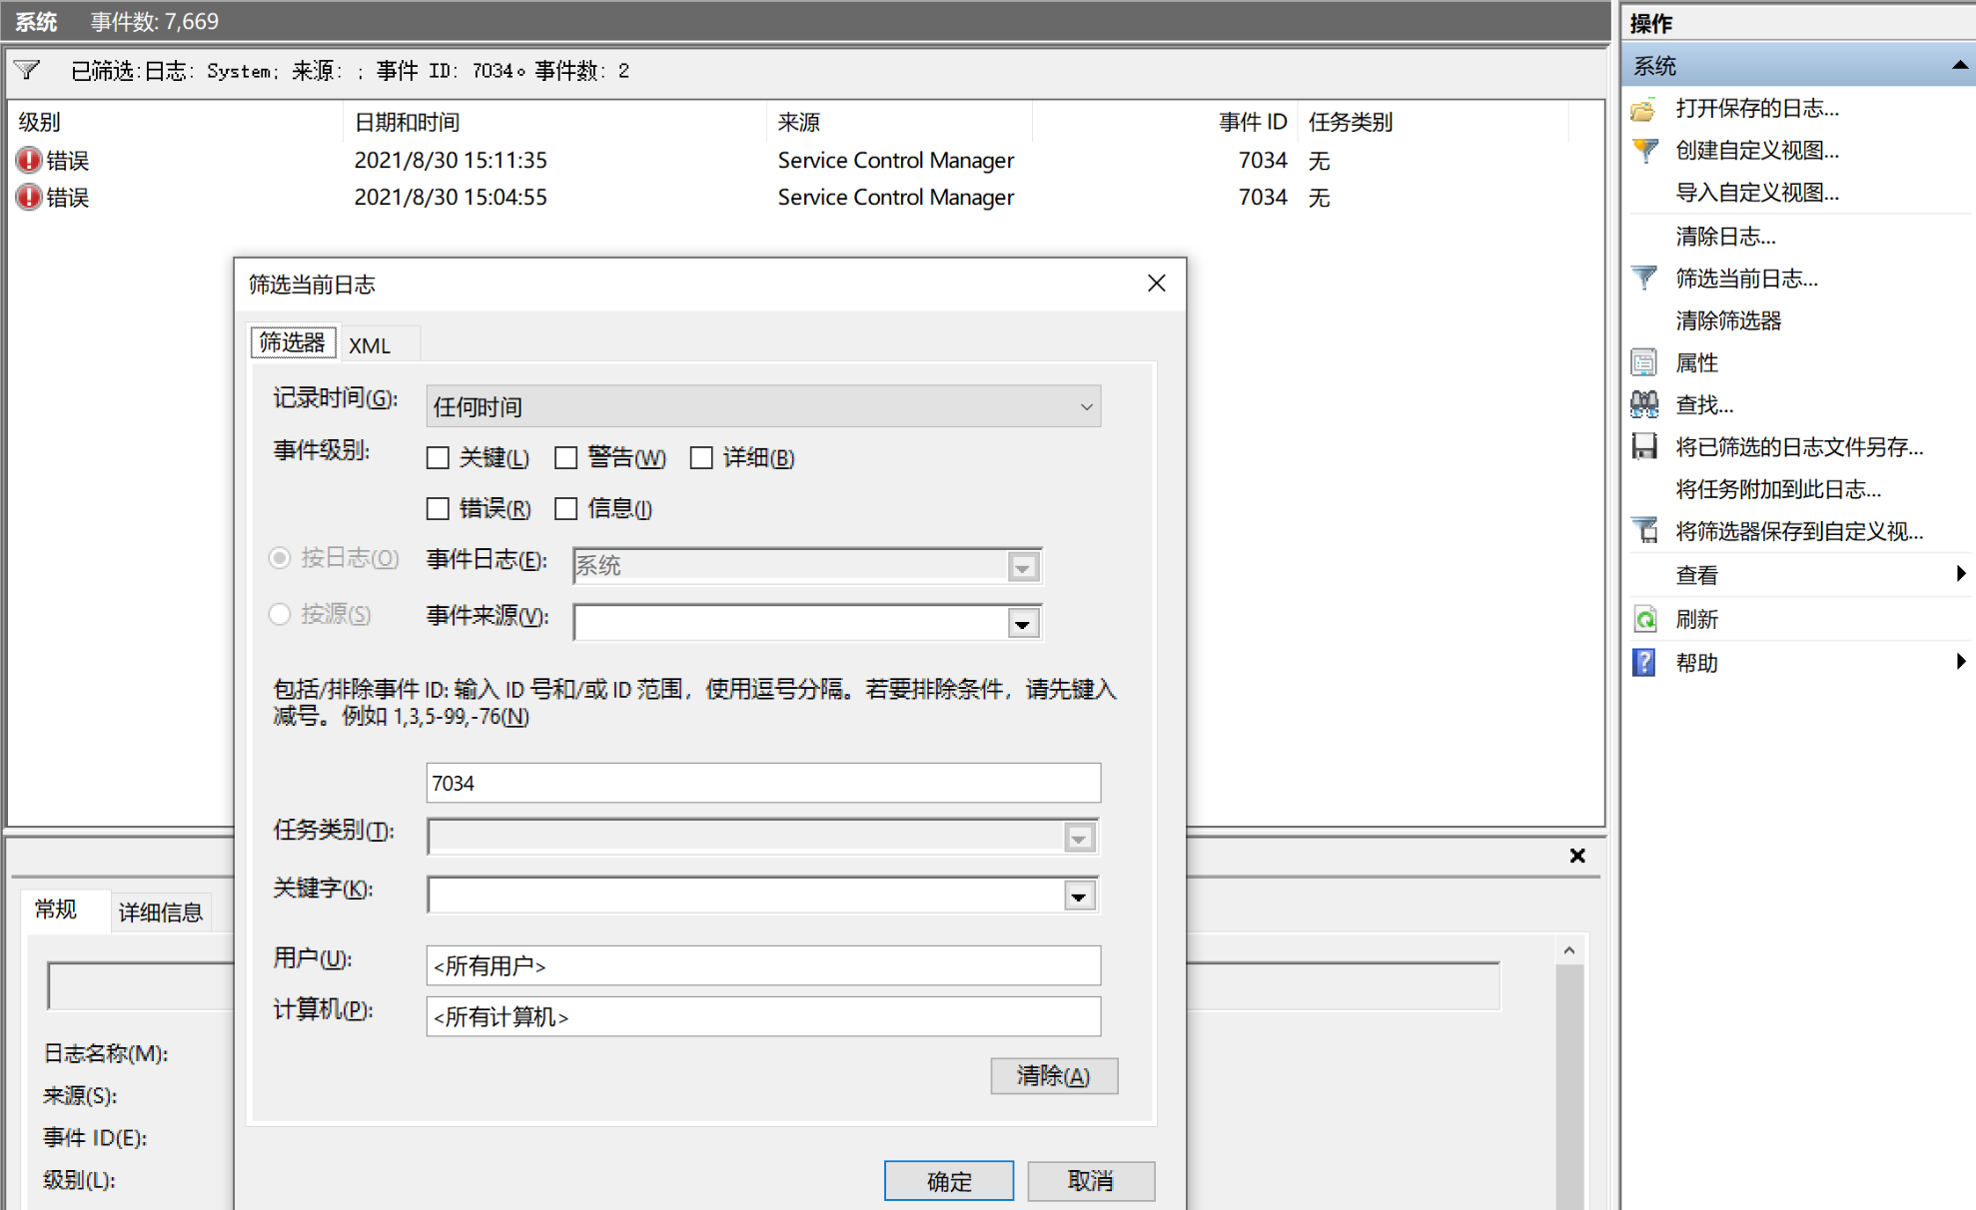The image size is (1976, 1210).
Task: Click the create custom view funnel icon
Action: [x=1644, y=151]
